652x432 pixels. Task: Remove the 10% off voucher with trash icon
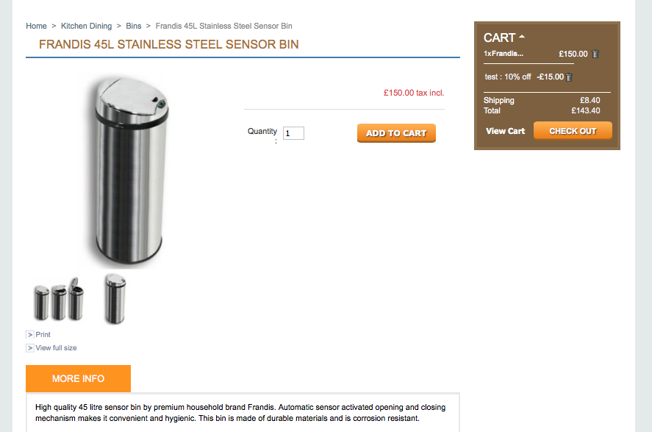(x=569, y=77)
